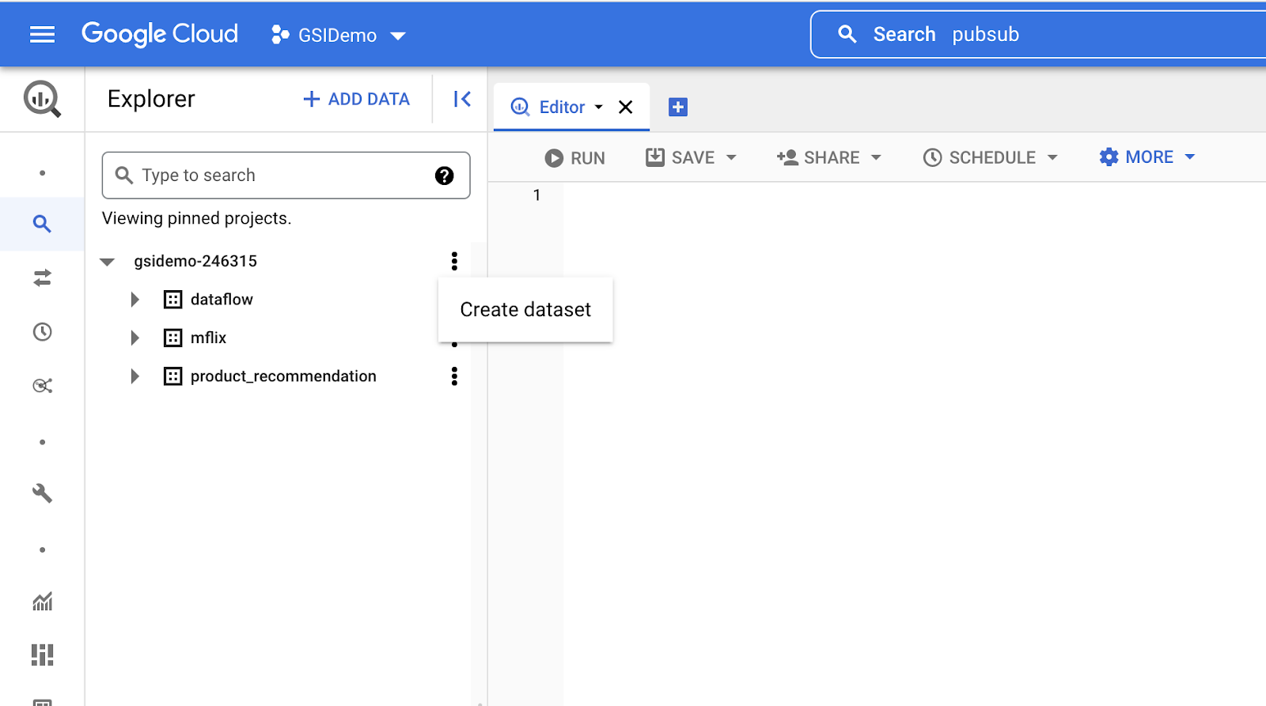Open the hamburger navigation menu
This screenshot has height=706, width=1266.
click(42, 34)
